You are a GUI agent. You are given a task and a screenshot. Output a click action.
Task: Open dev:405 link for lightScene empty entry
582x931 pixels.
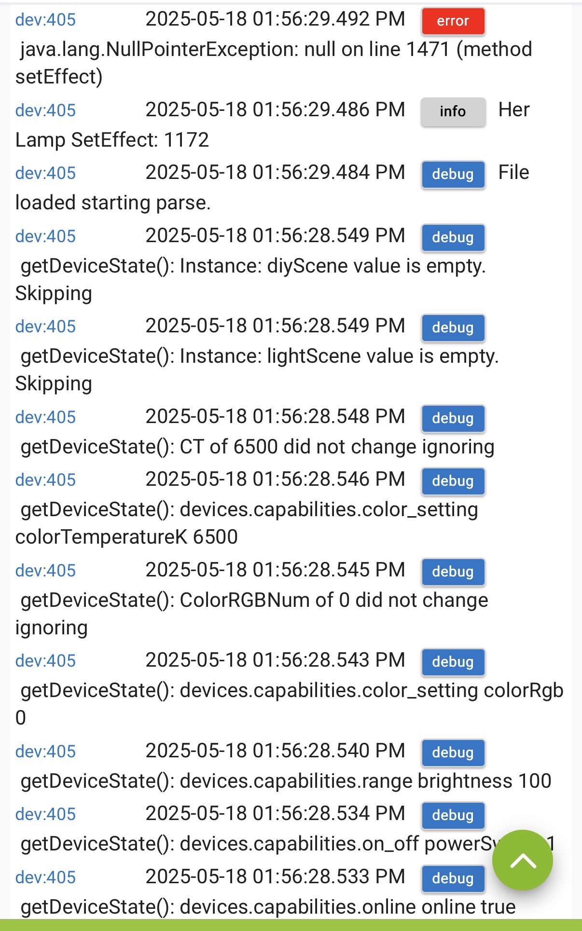[x=45, y=327]
